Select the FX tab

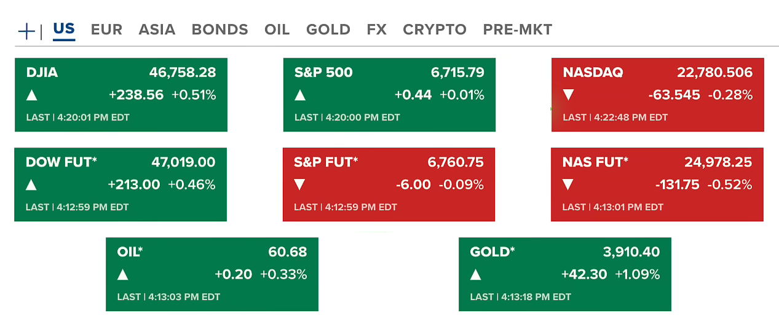coord(376,30)
